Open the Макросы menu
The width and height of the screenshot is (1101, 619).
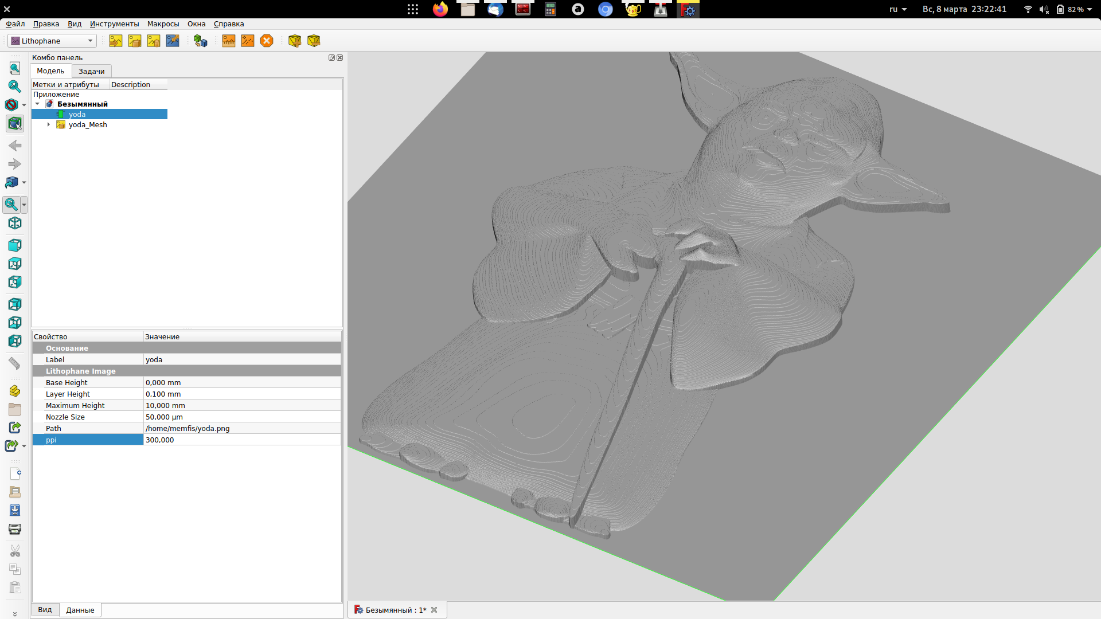(x=163, y=24)
